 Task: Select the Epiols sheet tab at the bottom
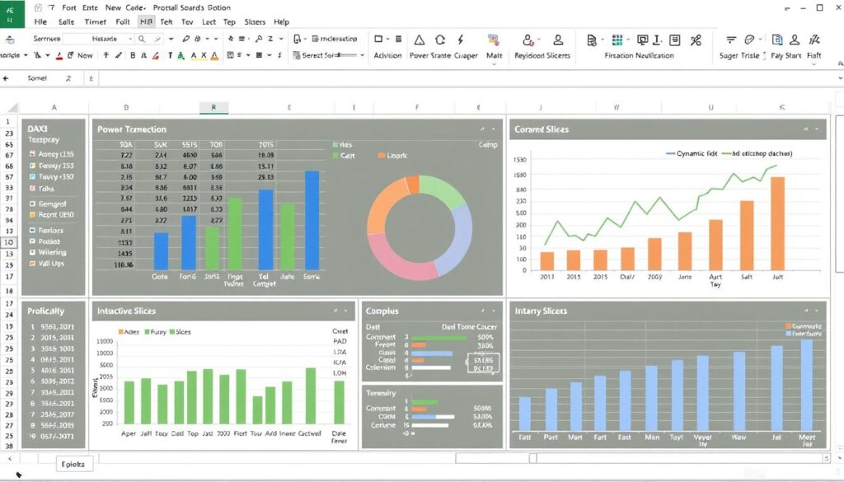pos(74,464)
